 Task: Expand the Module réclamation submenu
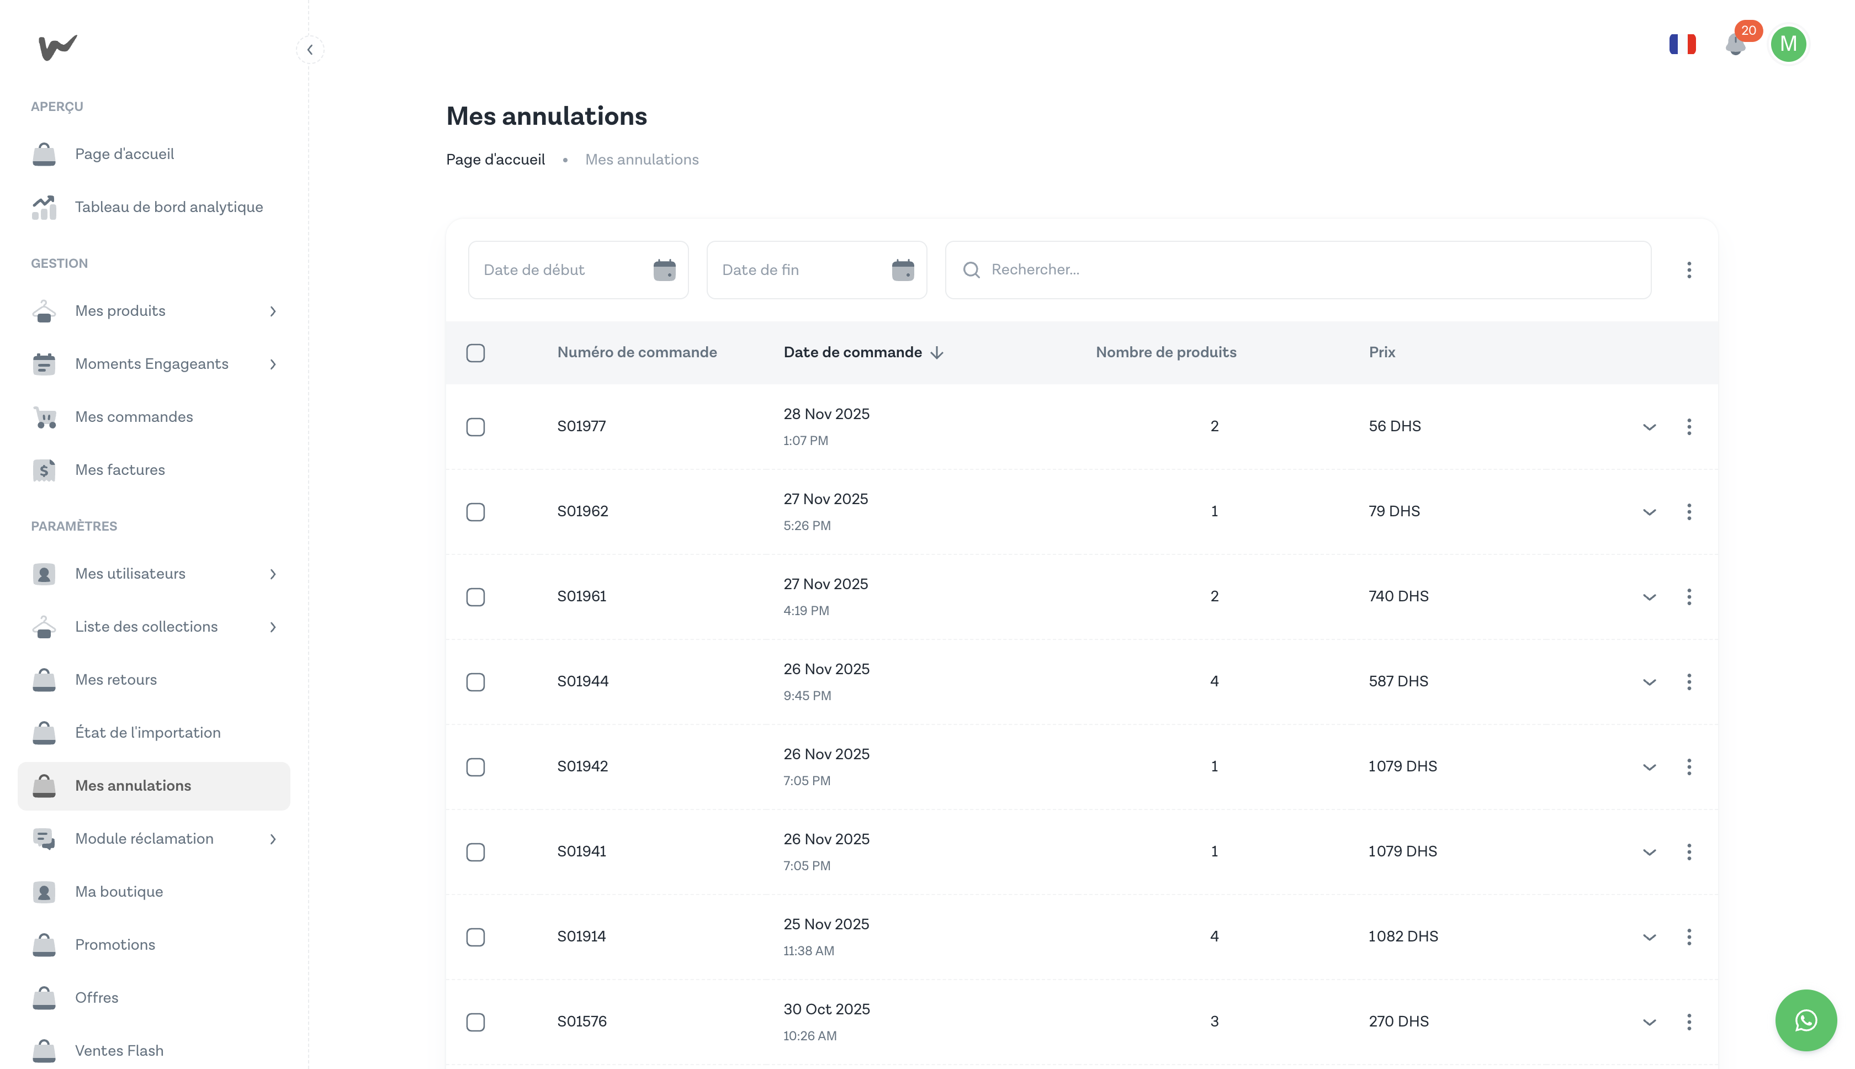[x=272, y=839]
